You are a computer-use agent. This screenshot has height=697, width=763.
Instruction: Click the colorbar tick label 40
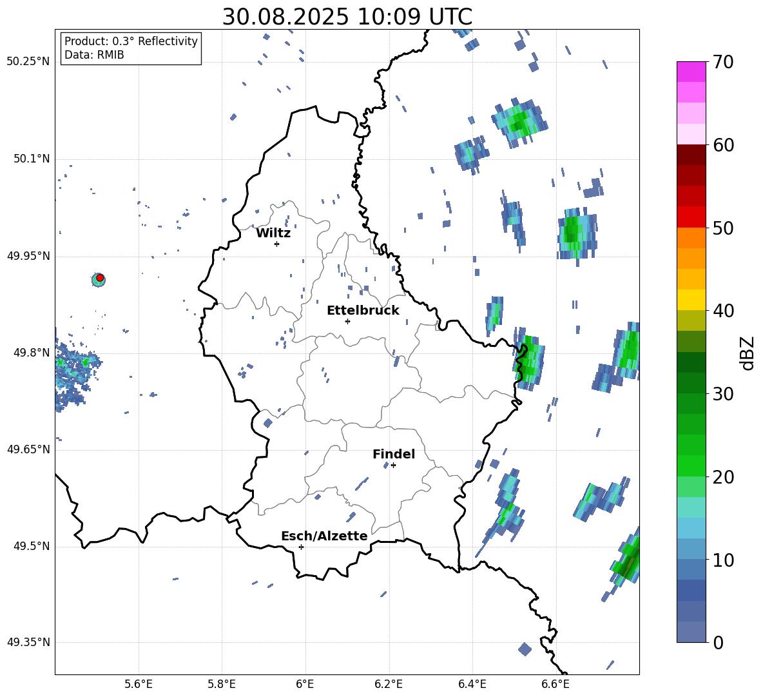coord(723,311)
